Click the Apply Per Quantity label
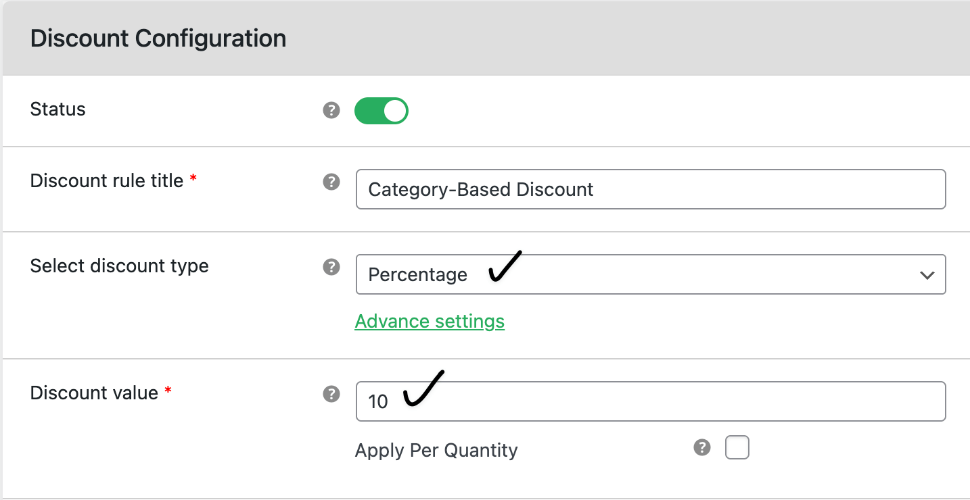 (436, 450)
